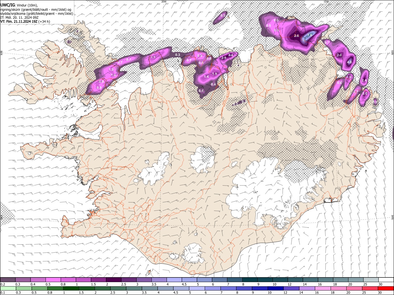Viewport: 394px width, 295px height.
Task: Select the 2 dark purple swatch in the top legend row
Action: click(x=114, y=280)
